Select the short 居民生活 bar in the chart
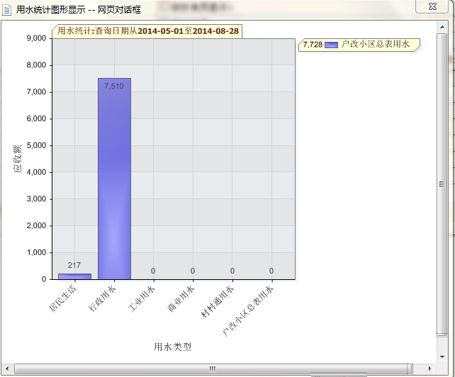The height and width of the screenshot is (377, 455). click(74, 276)
